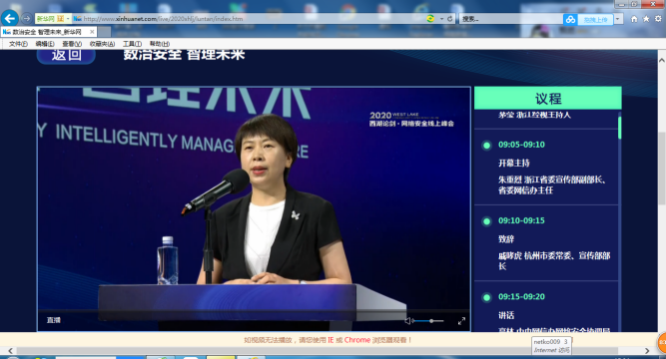Open browser settings gear icon
This screenshot has width=666, height=359.
(658, 19)
